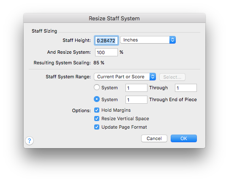Open the Staff System Range dropdown

[x=125, y=77]
